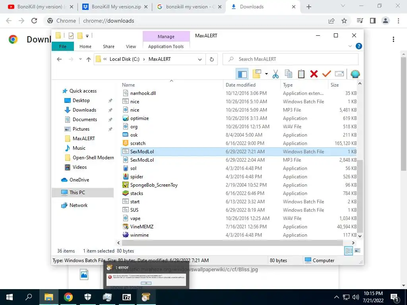Click the Search MaxALERT box
The height and width of the screenshot is (305, 407).
[x=291, y=59]
